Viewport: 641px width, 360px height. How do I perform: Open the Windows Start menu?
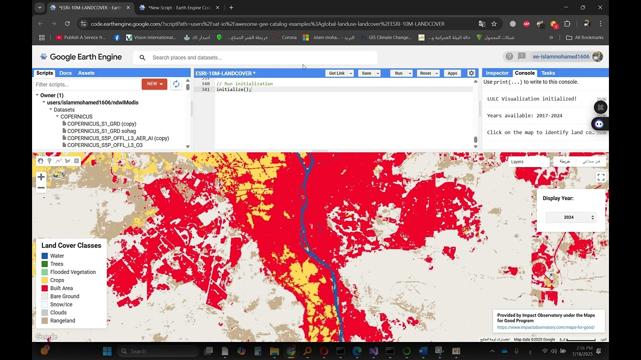click(108, 351)
